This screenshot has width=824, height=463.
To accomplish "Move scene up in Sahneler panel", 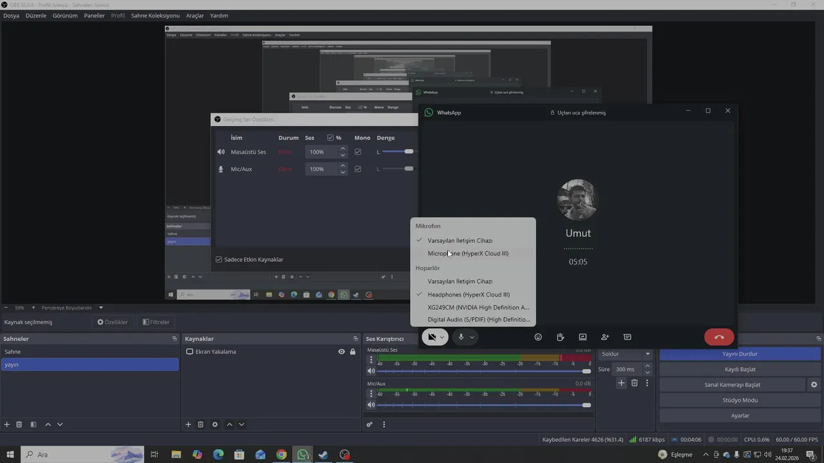I will coord(48,424).
